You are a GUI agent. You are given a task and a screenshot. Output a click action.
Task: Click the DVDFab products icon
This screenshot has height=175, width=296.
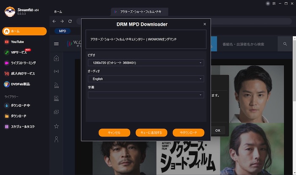[x=7, y=84]
